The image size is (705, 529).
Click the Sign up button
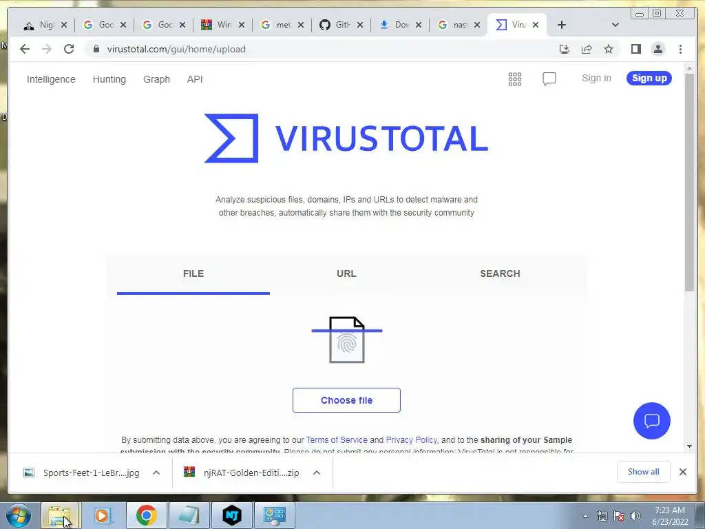click(649, 78)
